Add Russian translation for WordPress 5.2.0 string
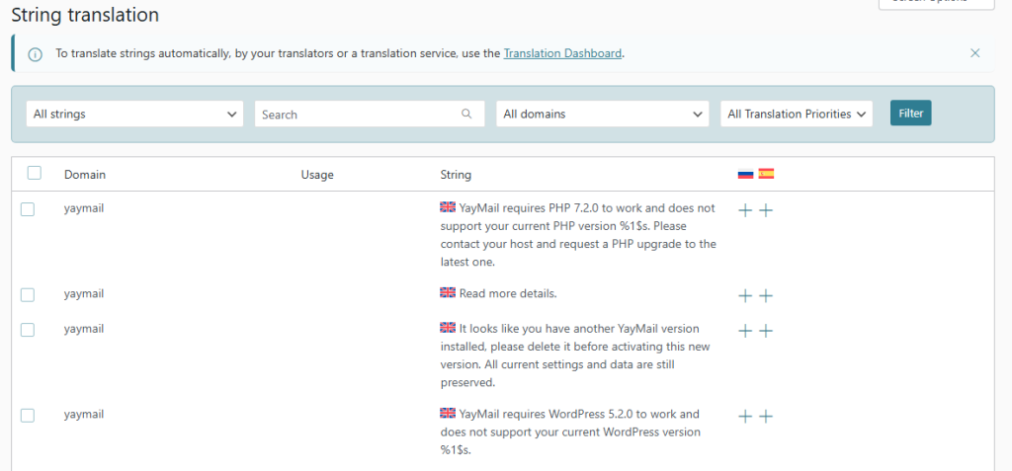 click(x=745, y=416)
